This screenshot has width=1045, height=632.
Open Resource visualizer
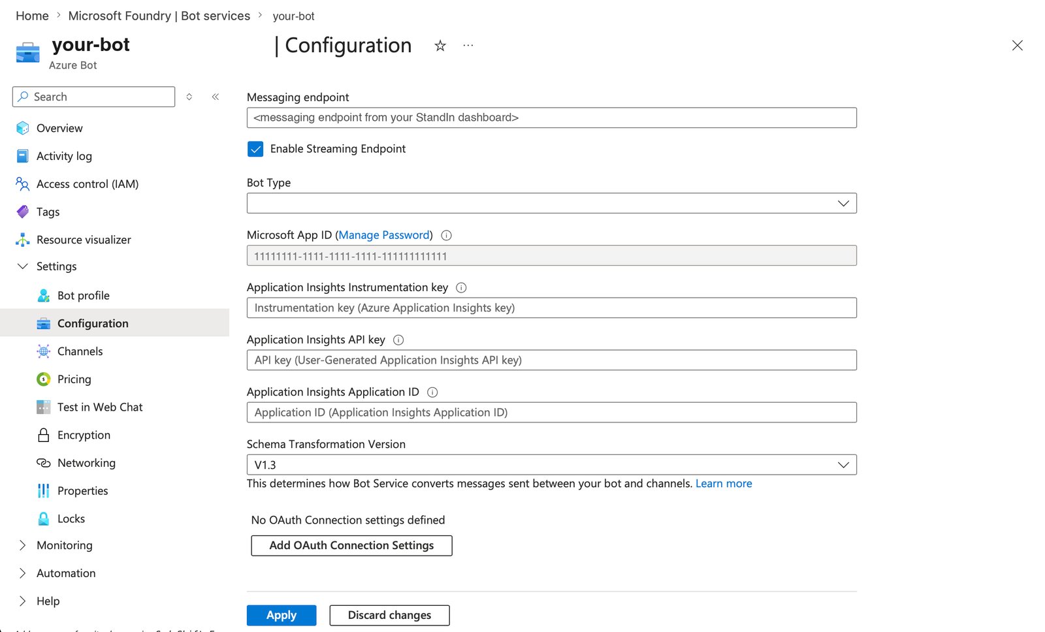84,240
